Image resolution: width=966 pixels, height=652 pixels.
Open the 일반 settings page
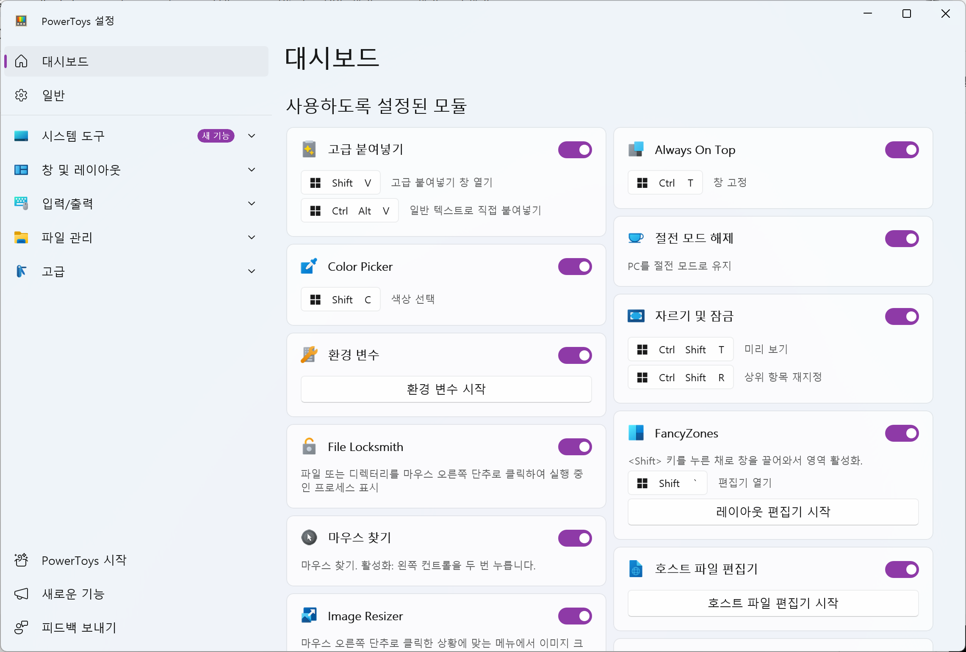53,95
